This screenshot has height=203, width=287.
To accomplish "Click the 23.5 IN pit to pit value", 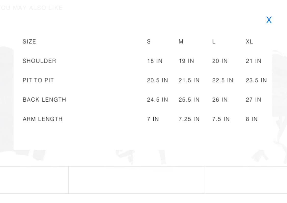I will 256,80.
